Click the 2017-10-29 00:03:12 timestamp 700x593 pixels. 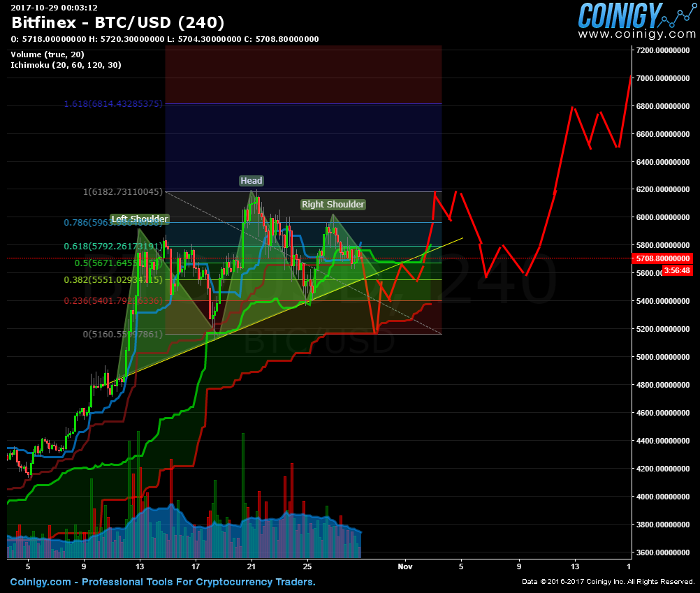click(54, 8)
